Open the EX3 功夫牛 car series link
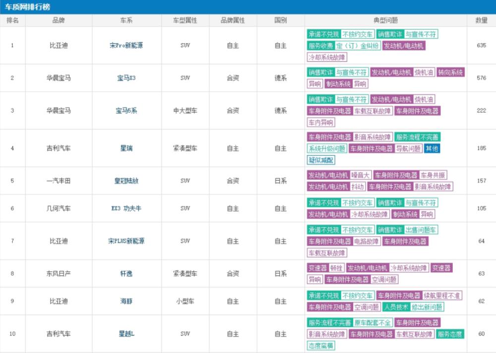 pos(126,208)
